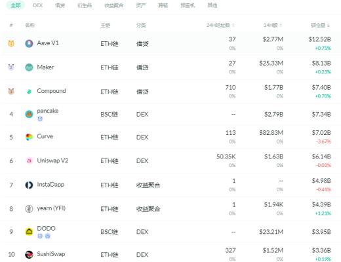Click the $25.33M 24H volume for Maker
Image resolution: width=341 pixels, height=262 pixels.
[271, 63]
